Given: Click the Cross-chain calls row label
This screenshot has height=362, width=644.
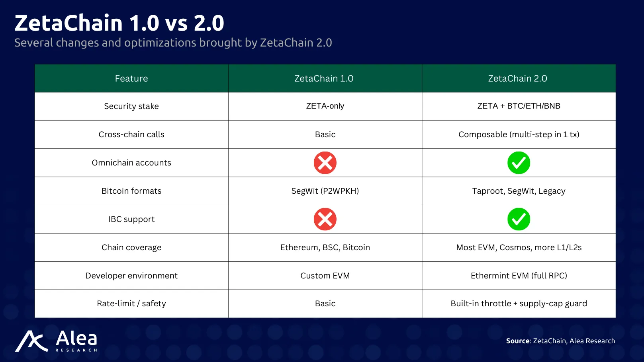Looking at the screenshot, I should pos(131,134).
